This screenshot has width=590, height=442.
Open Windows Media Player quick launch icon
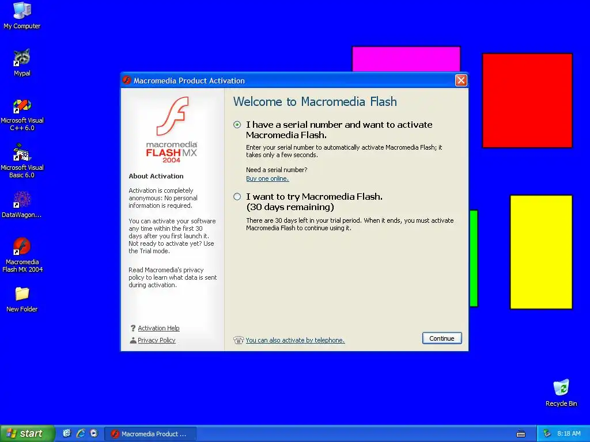(x=94, y=433)
